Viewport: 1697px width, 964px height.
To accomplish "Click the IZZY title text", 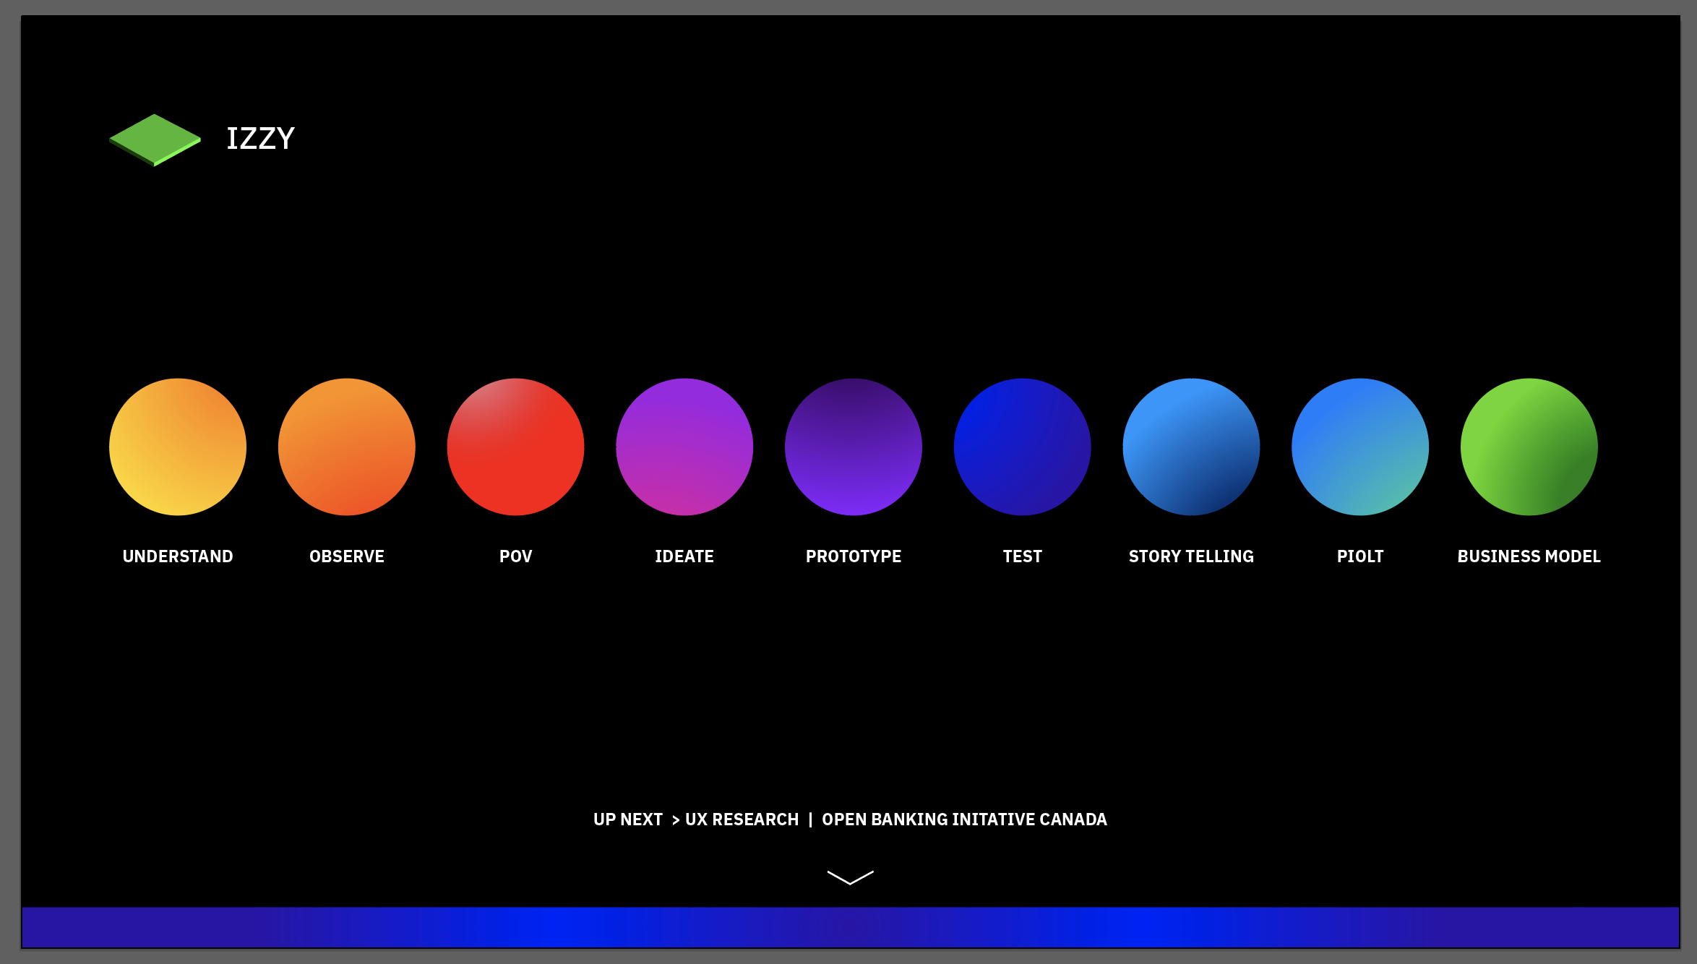I will click(260, 139).
